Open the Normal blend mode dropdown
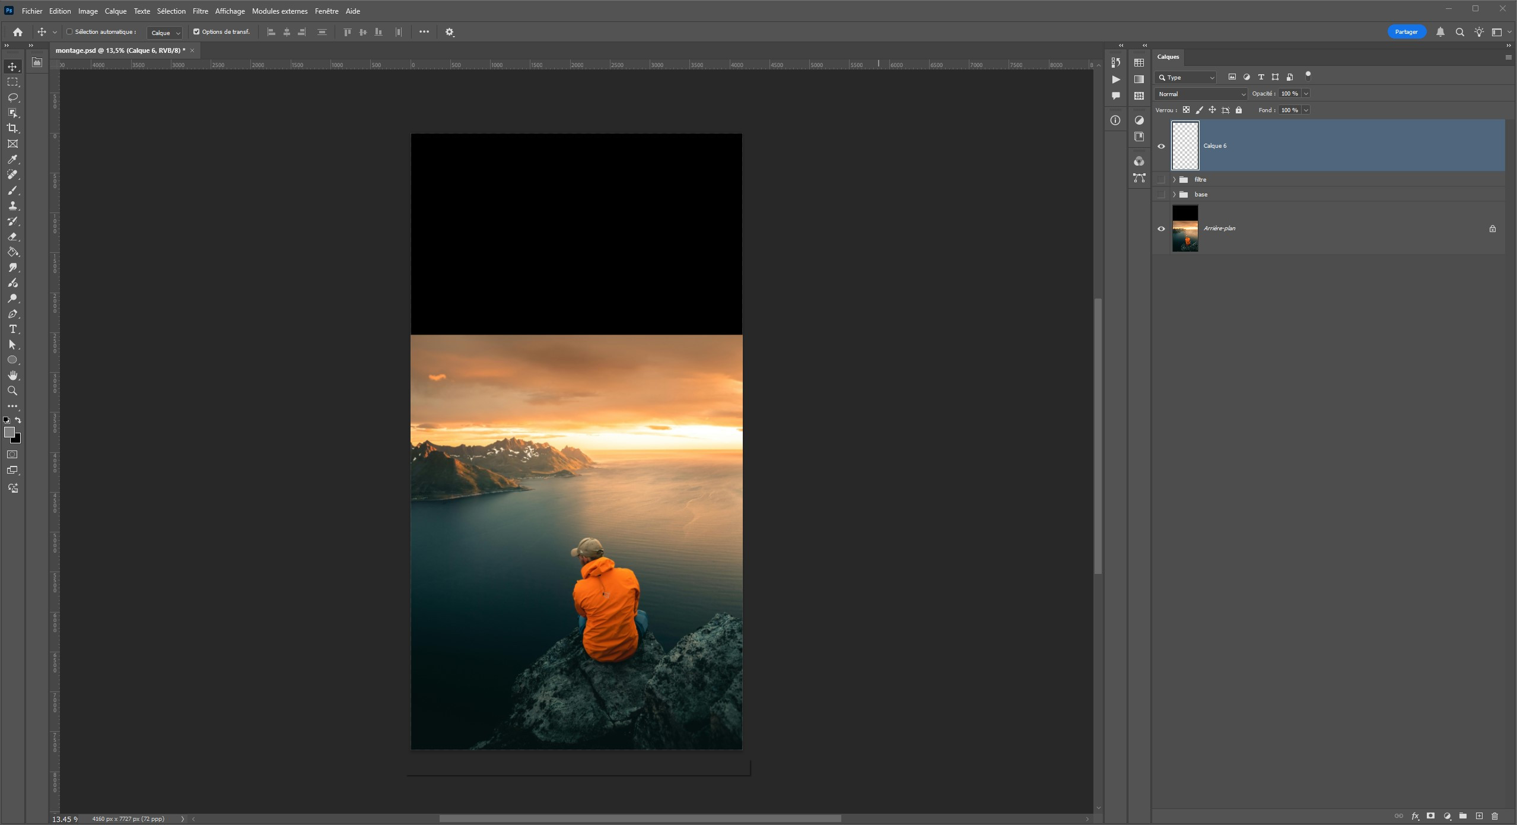 [1201, 94]
